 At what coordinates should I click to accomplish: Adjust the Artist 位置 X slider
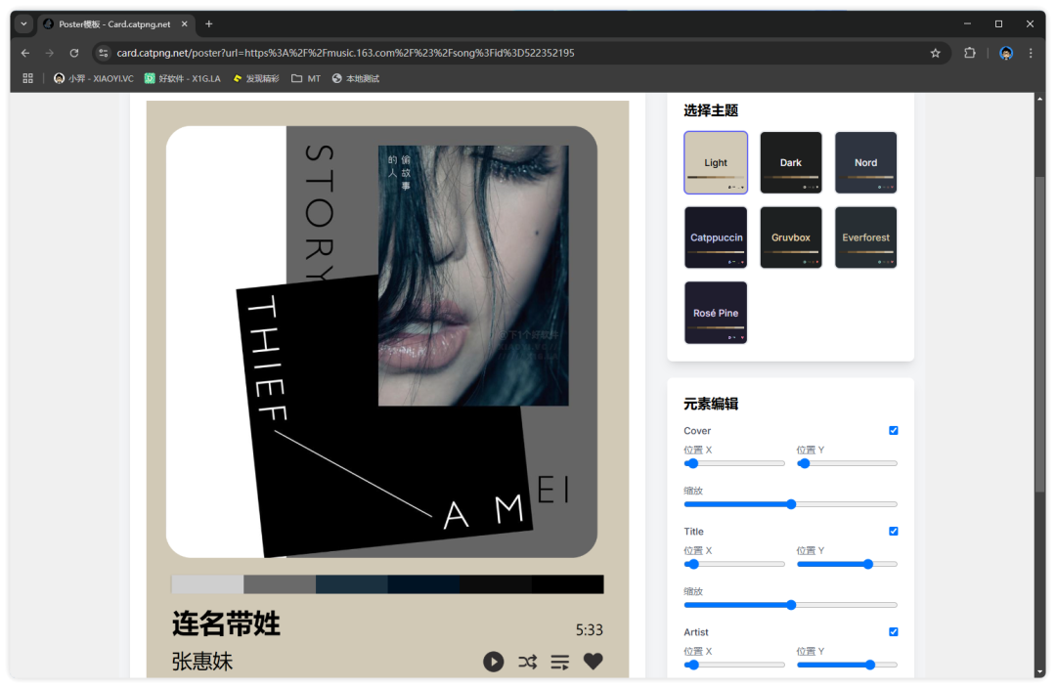point(734,665)
